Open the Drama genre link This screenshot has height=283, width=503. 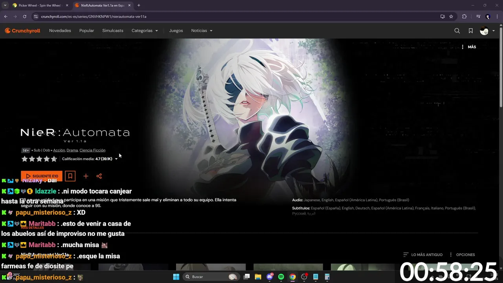tap(72, 150)
